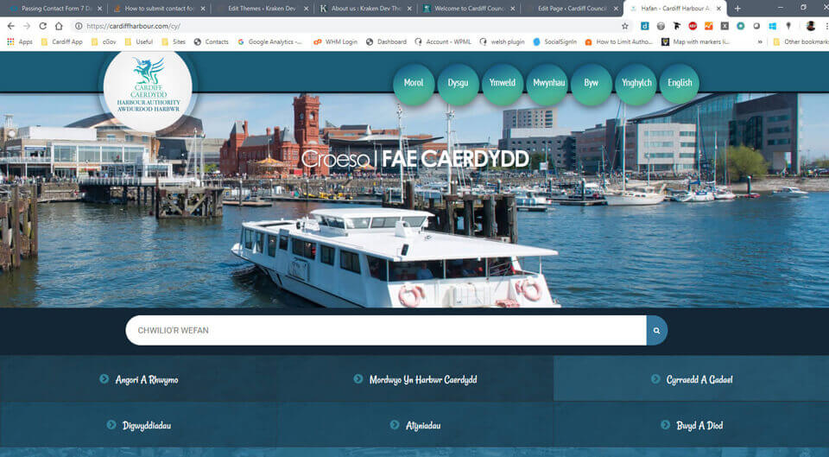Reload the page
Screen dimensions: 829x457
click(x=42, y=26)
